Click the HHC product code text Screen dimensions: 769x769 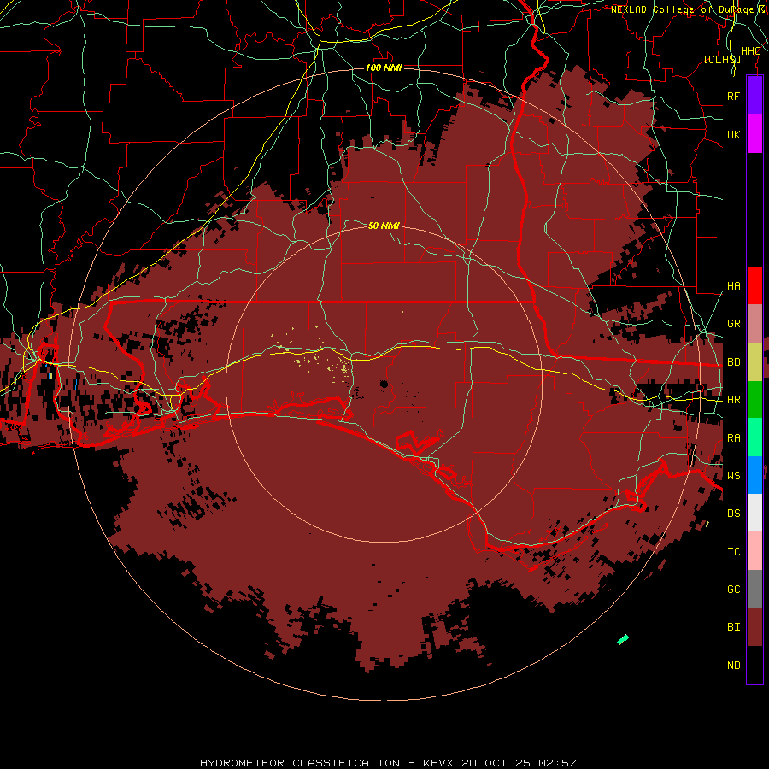pos(750,50)
